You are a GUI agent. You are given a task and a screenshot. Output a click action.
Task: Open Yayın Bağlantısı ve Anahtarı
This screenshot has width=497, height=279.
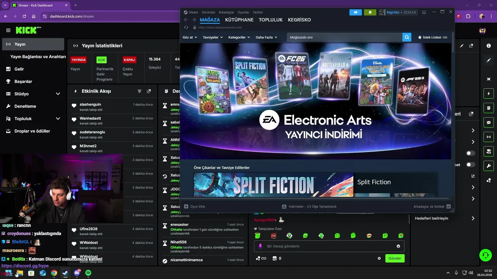point(38,57)
